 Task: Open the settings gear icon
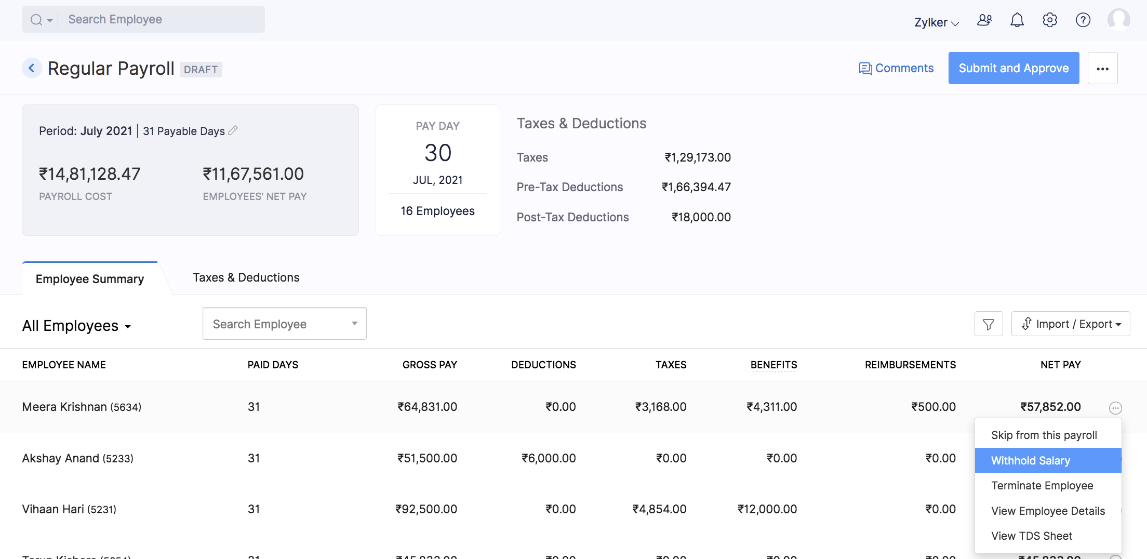[x=1050, y=20]
